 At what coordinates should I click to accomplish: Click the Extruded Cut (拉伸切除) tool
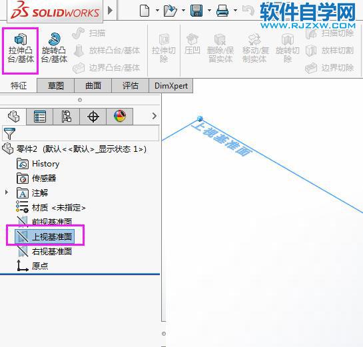coord(164,49)
